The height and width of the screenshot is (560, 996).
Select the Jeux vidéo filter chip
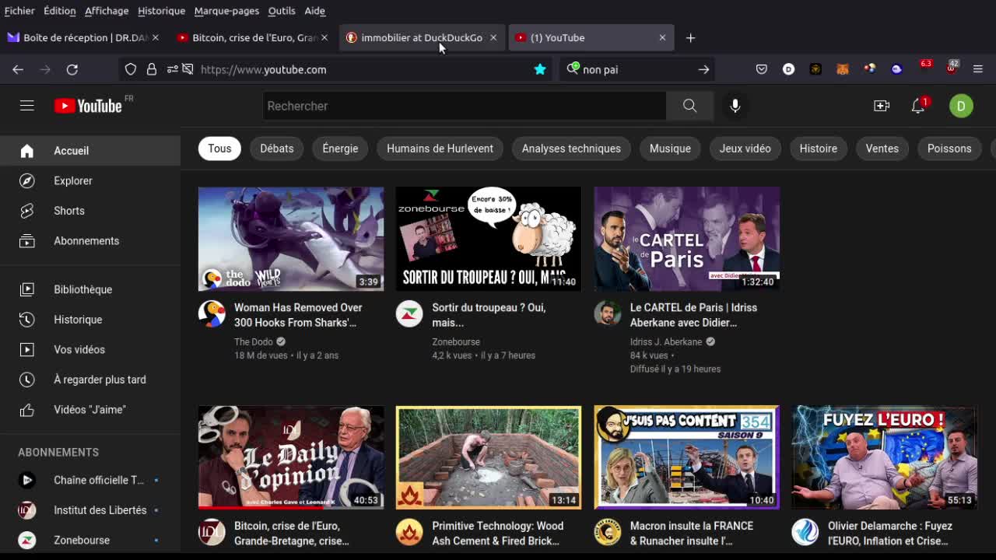pyautogui.click(x=745, y=149)
